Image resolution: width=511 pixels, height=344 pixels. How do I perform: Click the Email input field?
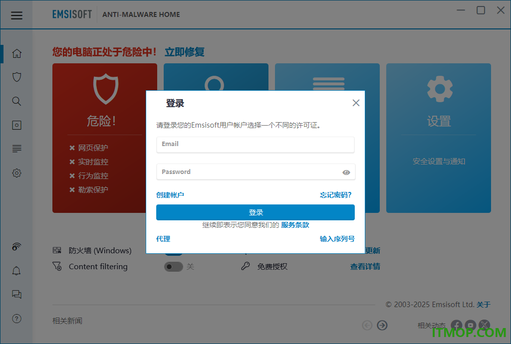tap(255, 145)
